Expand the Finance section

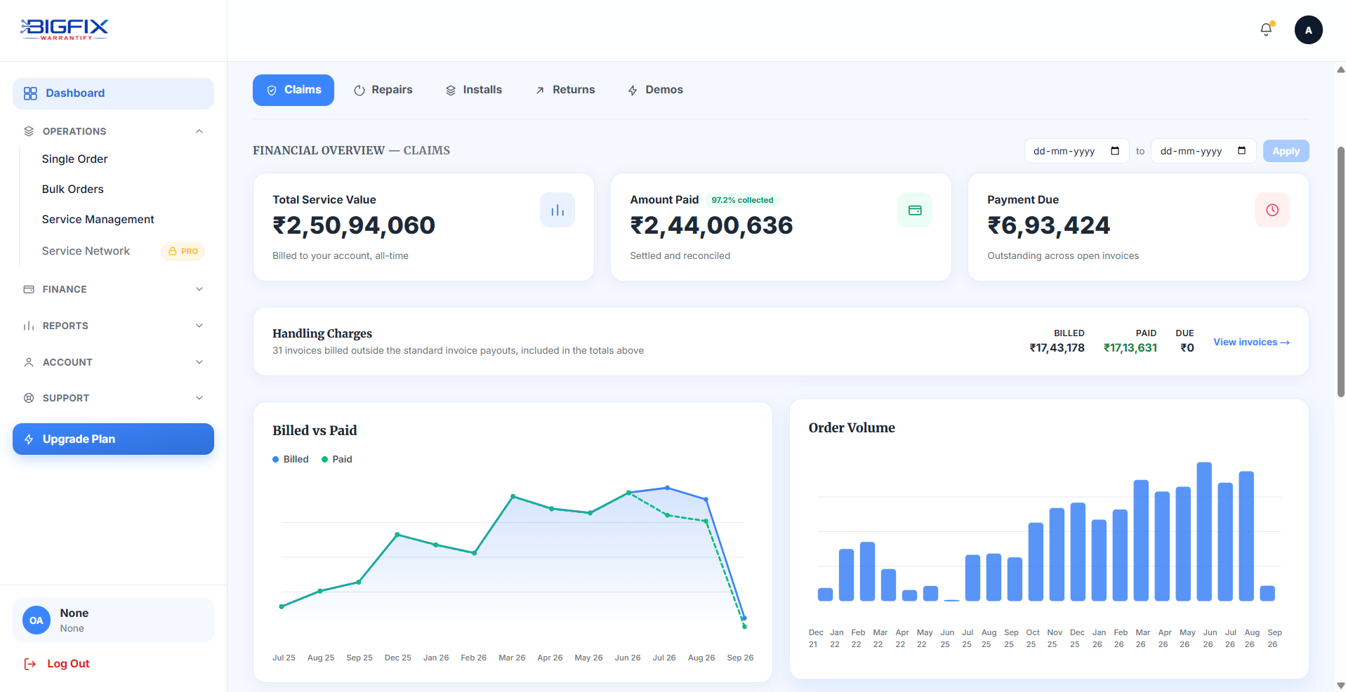point(113,289)
